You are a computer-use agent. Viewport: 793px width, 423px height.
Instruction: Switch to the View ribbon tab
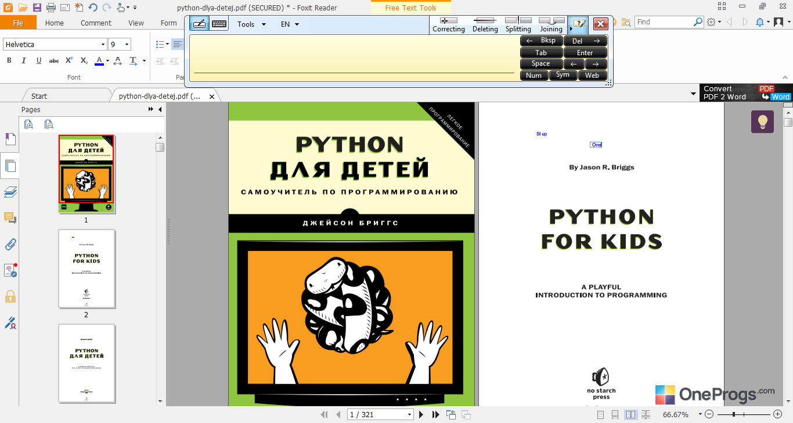click(x=136, y=23)
